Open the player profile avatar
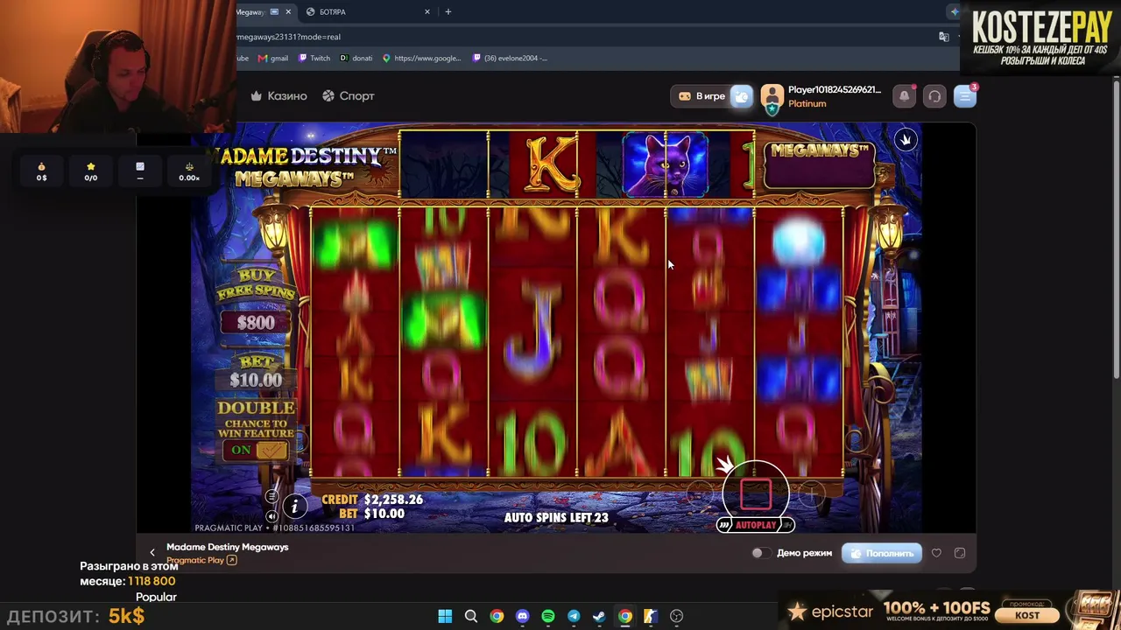The image size is (1121, 630). point(772,97)
